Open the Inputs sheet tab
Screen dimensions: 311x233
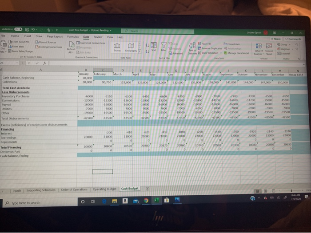(17, 190)
